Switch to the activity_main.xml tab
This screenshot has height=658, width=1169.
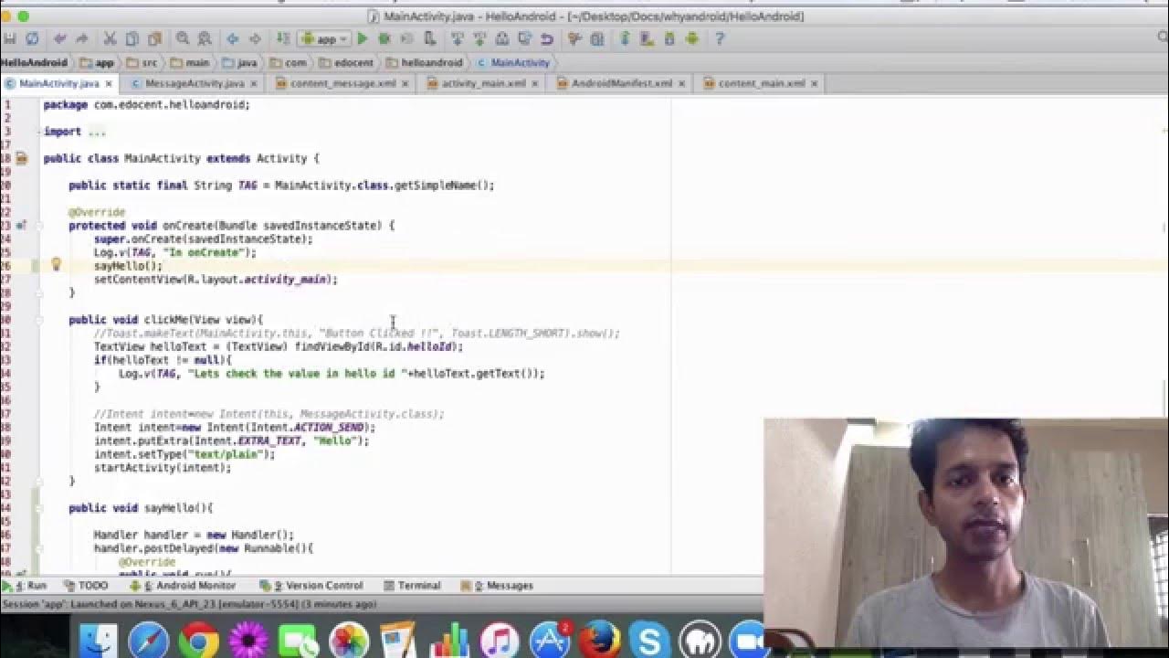[484, 83]
